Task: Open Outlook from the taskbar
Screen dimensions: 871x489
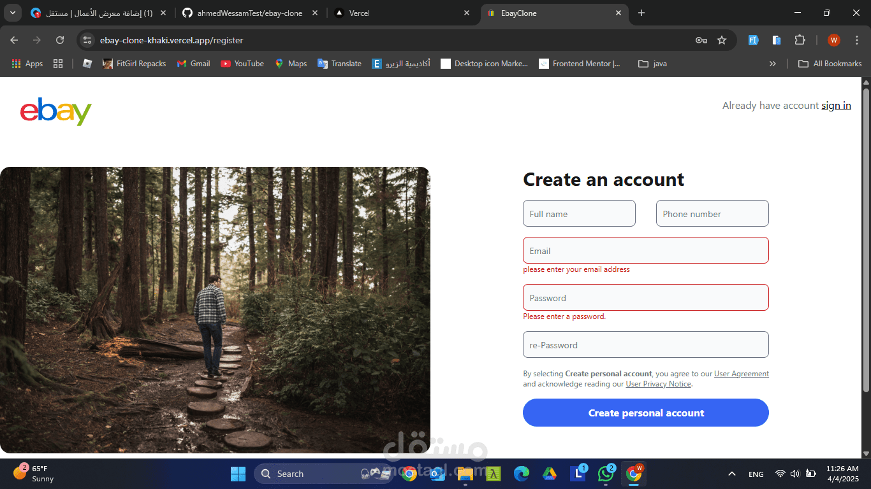Action: click(x=437, y=474)
